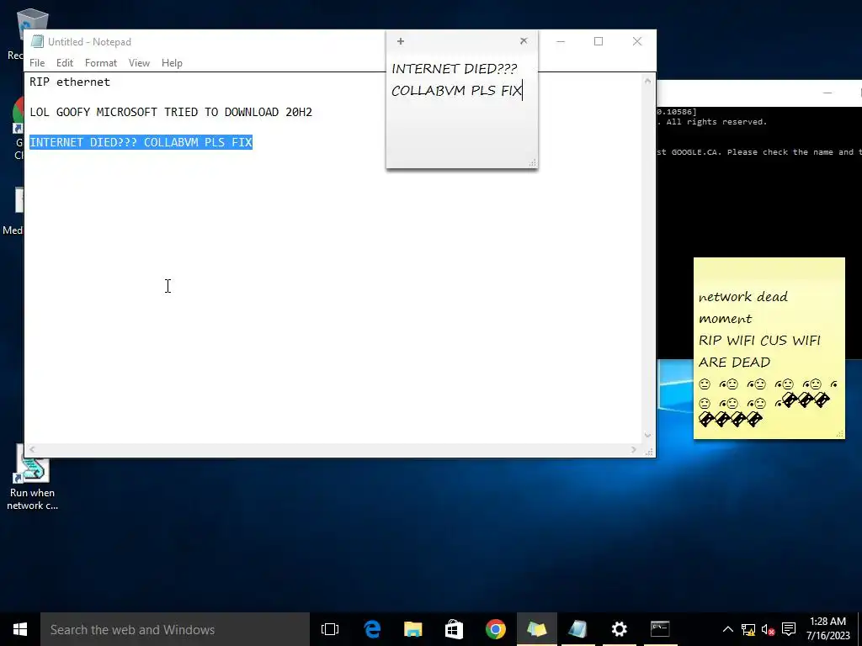Viewport: 862px width, 646px height.
Task: Show hidden system tray icons
Action: 727,629
